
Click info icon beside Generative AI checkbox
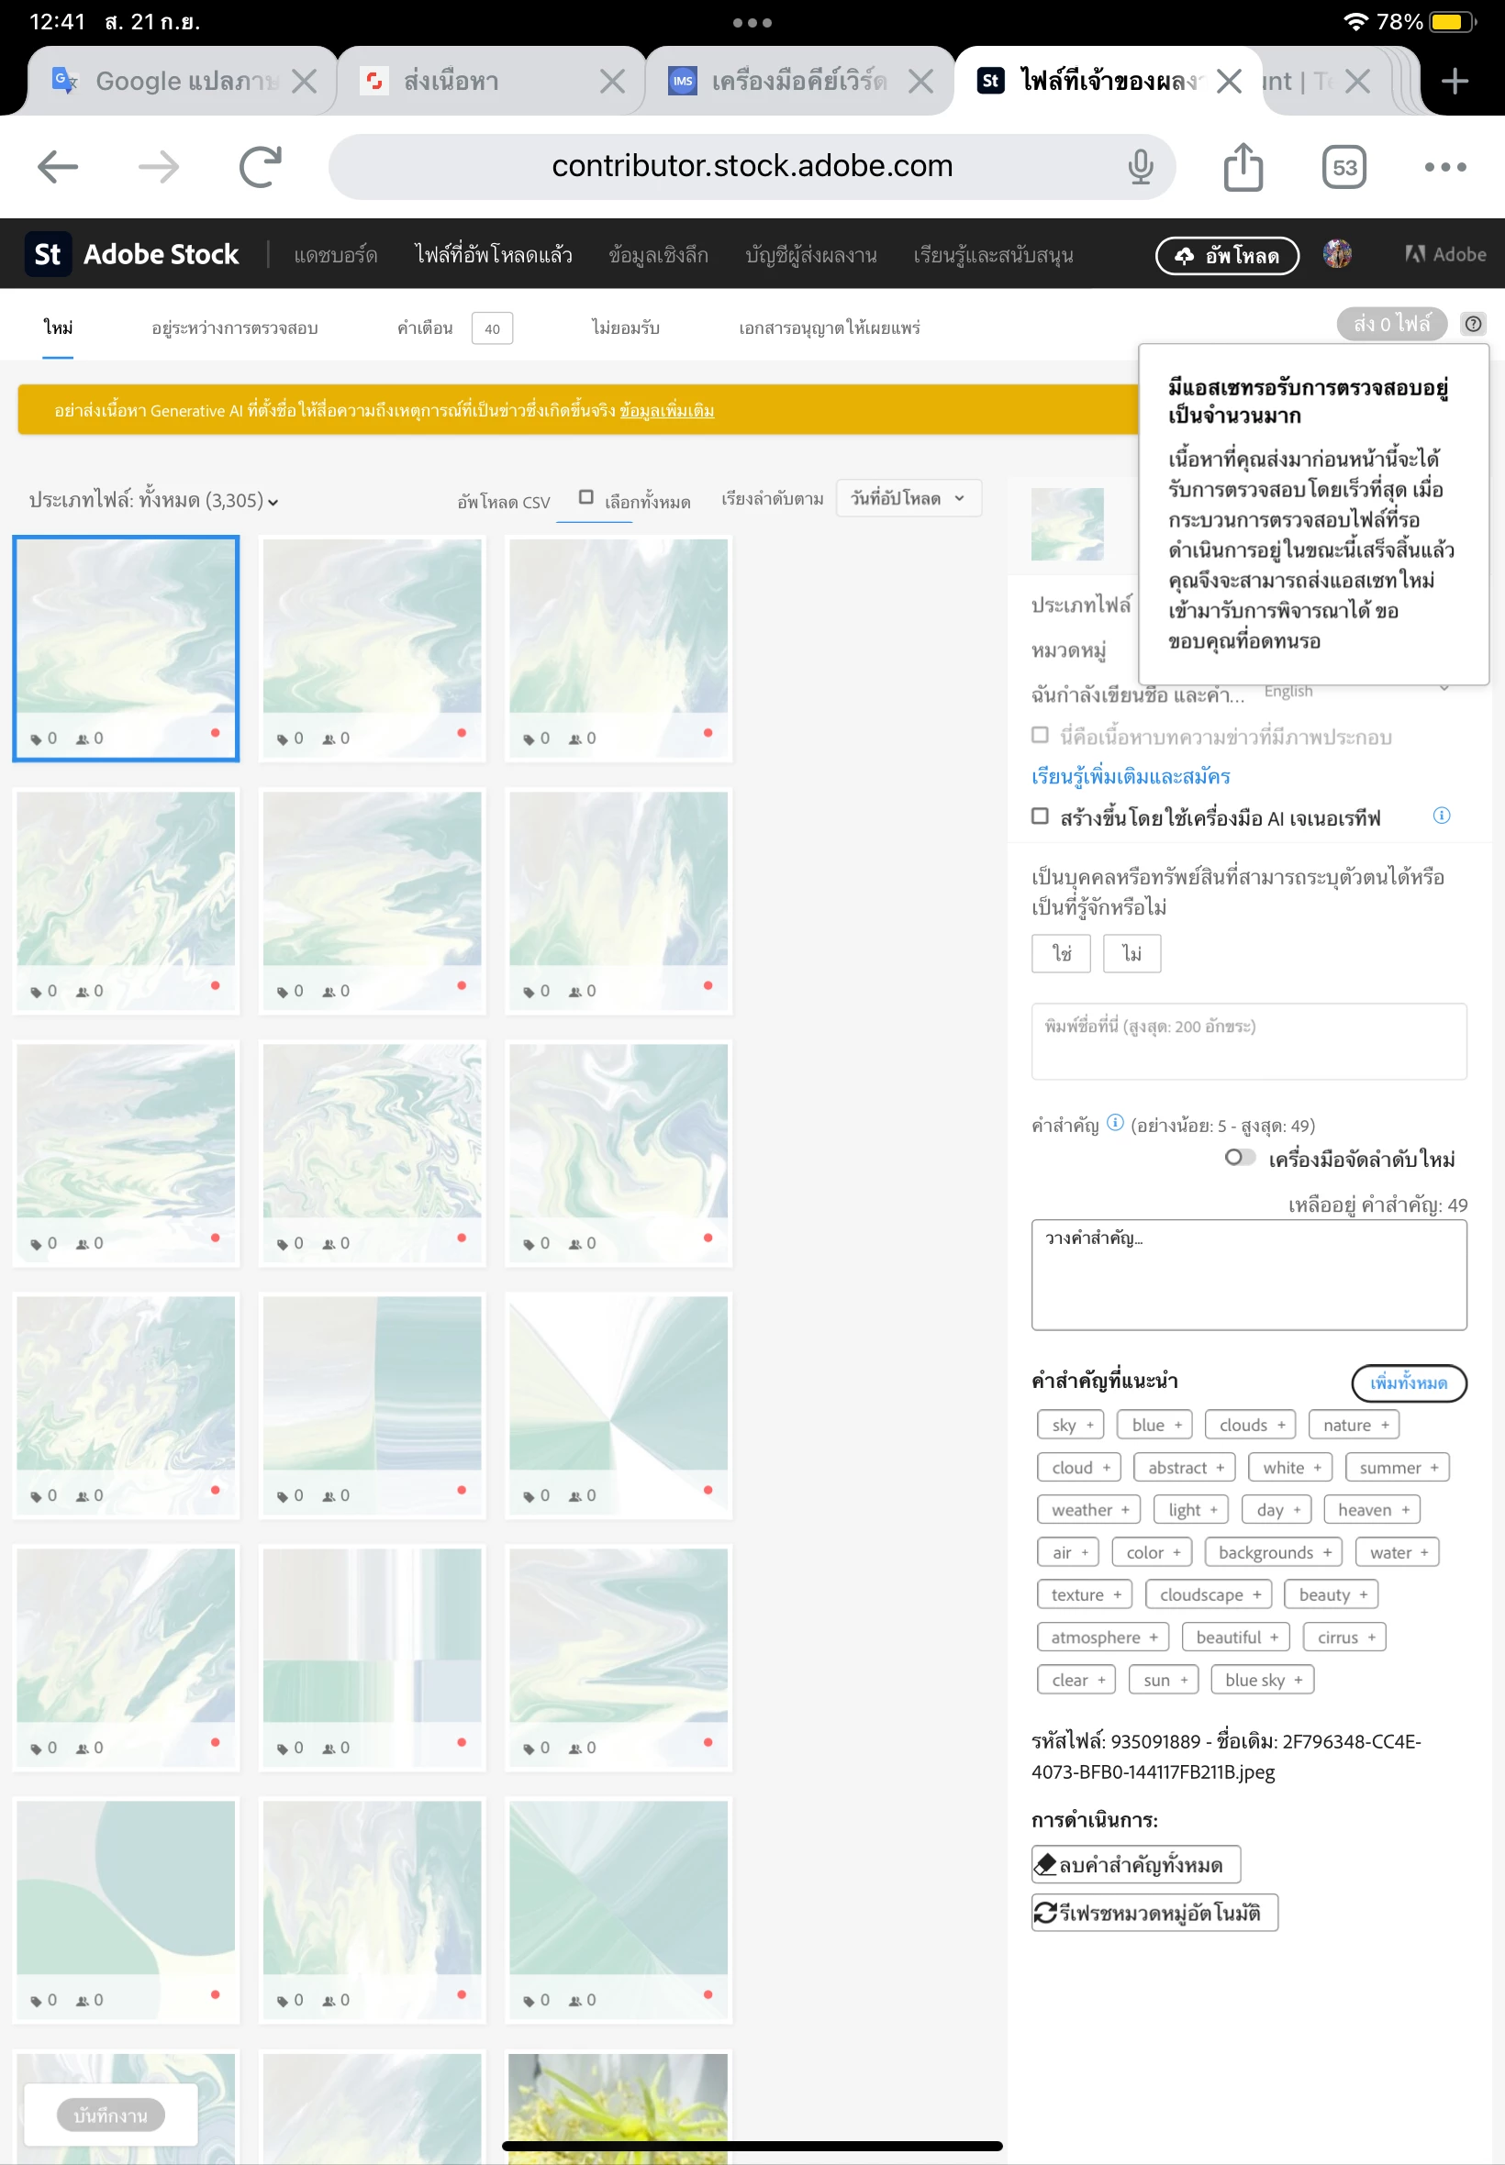[x=1441, y=816]
